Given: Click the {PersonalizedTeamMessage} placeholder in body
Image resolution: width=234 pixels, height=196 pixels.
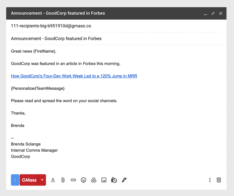Looking at the screenshot, I should 38,88.
